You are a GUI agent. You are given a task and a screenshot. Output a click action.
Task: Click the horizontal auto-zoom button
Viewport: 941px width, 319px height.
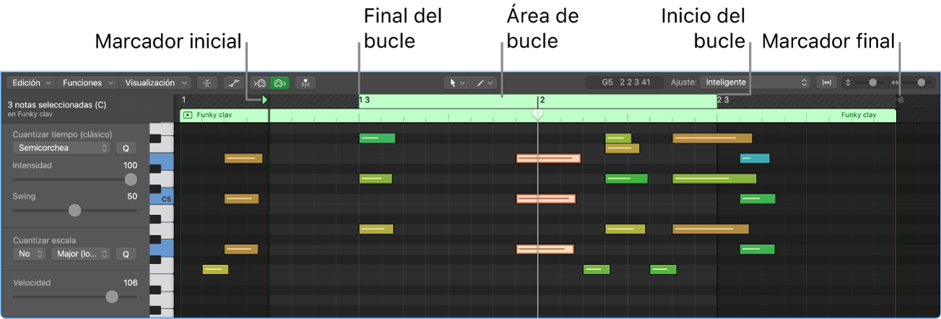coord(827,83)
